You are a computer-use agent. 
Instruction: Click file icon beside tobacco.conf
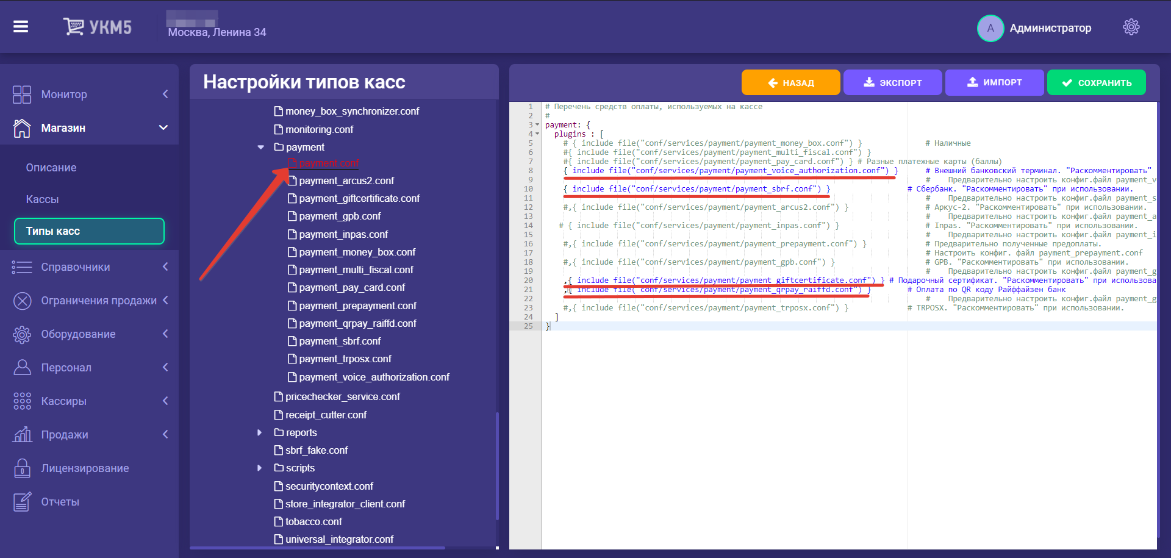tap(279, 521)
